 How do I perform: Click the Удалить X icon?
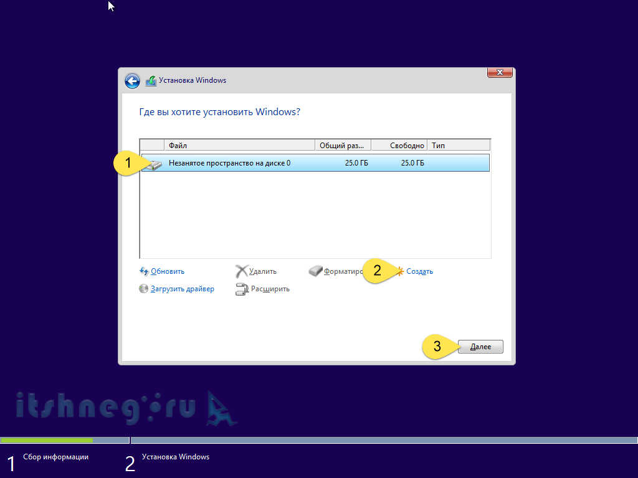[x=242, y=271]
